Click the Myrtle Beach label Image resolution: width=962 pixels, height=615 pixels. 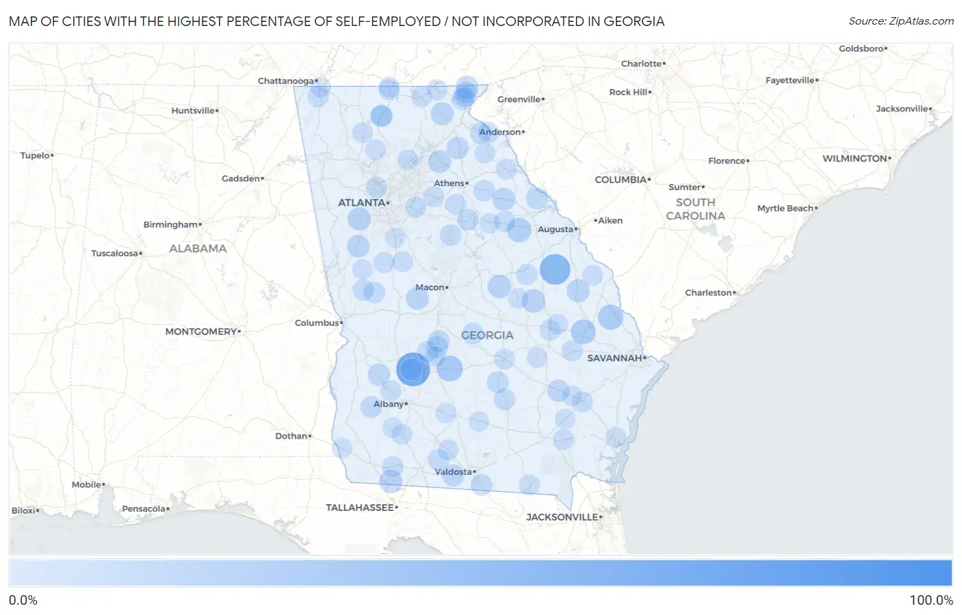point(785,208)
